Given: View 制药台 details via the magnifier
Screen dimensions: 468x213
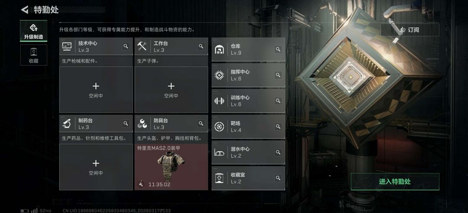Looking at the screenshot, I should (x=126, y=123).
